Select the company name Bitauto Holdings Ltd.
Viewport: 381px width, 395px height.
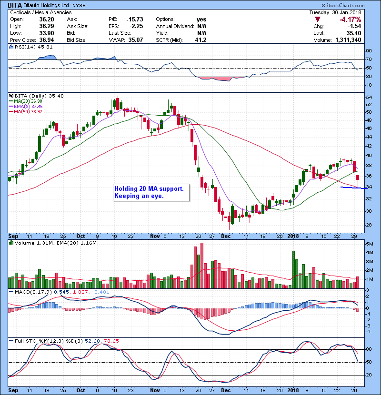47,5
